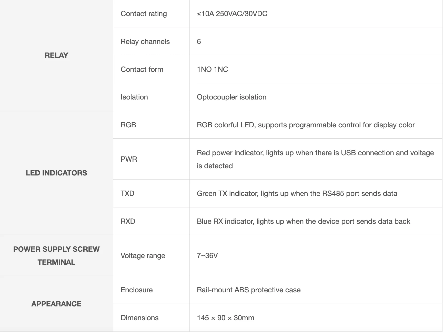Select the Isolation row label
Image resolution: width=443 pixels, height=332 pixels.
tap(134, 97)
